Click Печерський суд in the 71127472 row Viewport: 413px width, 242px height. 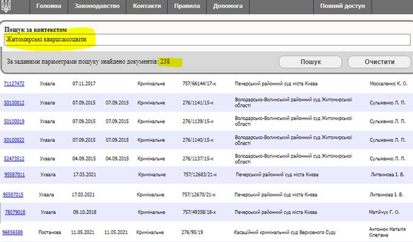coord(276,84)
